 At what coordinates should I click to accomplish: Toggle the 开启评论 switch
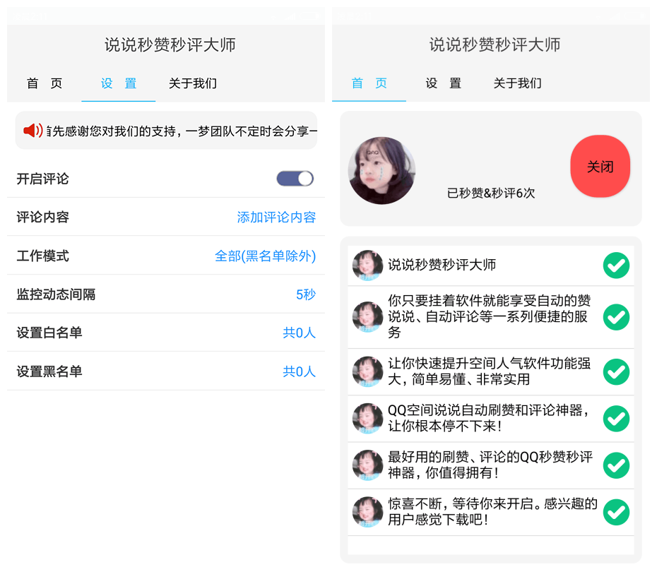[295, 179]
